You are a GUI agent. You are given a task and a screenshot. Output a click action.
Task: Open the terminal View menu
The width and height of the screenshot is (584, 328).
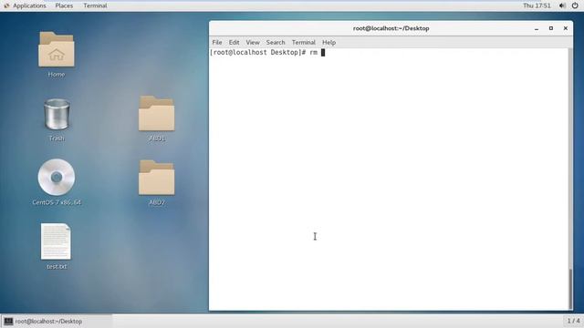click(253, 43)
